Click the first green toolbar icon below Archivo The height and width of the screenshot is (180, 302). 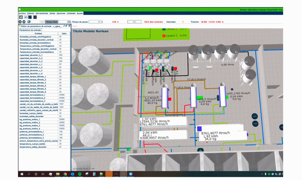21,17
